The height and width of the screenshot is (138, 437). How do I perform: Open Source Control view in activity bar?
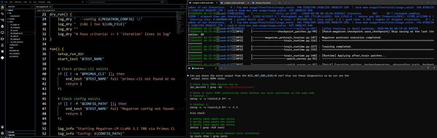click(2, 20)
